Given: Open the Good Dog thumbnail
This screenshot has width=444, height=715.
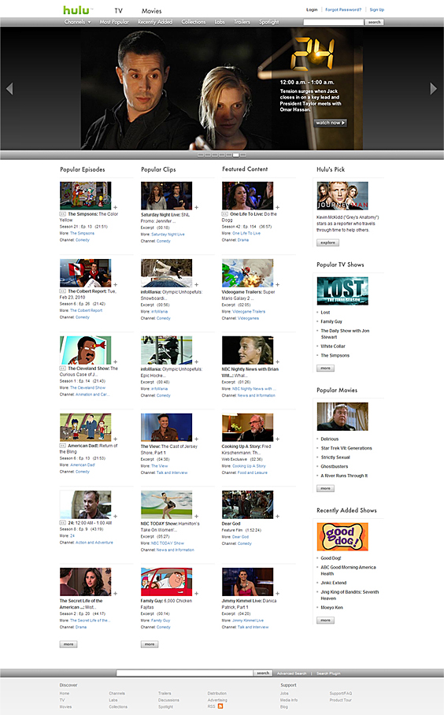Looking at the screenshot, I should [x=342, y=537].
